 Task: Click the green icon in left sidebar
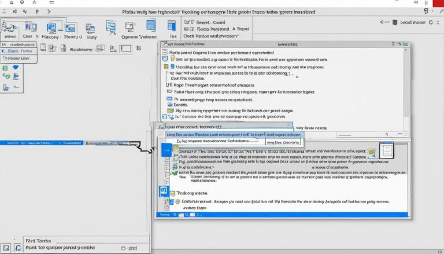point(6,68)
